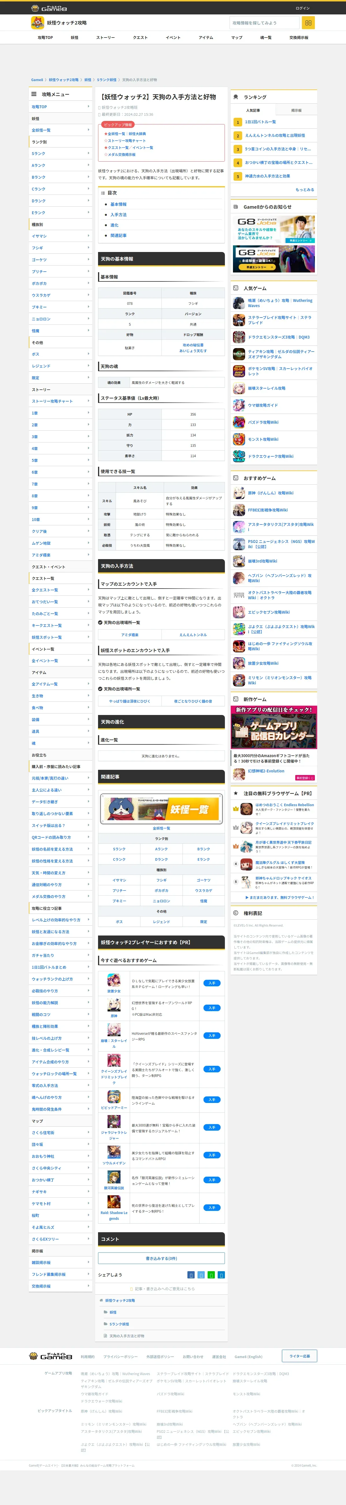Click the 入手 button for Raid: Shadow Legends
Screen dimensions: 346x1505
[x=212, y=1208]
